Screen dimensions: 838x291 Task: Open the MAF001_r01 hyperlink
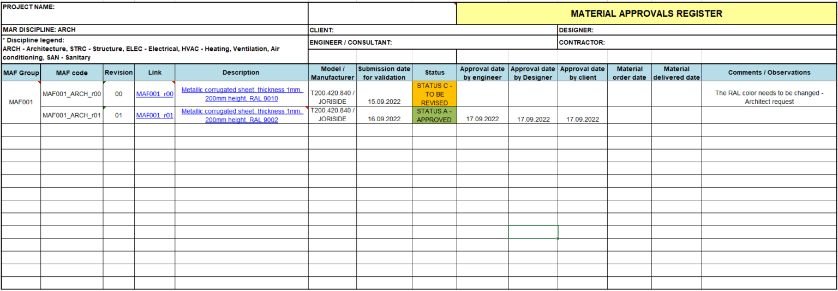tap(154, 115)
